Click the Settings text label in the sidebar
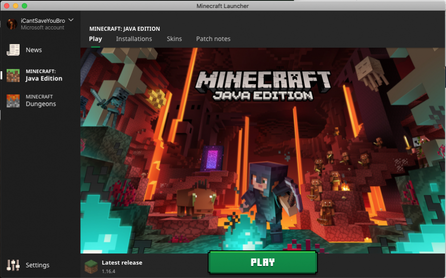446x278 pixels. [x=37, y=265]
